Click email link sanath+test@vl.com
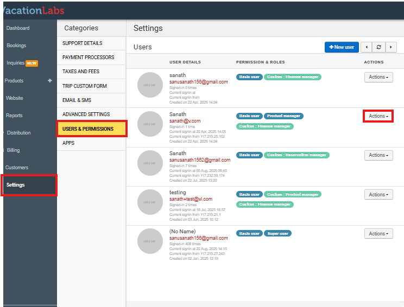This screenshot has width=404, height=307. tap(191, 199)
